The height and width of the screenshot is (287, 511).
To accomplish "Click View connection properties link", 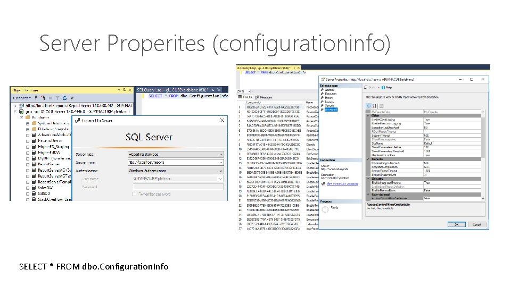I will click(342, 184).
